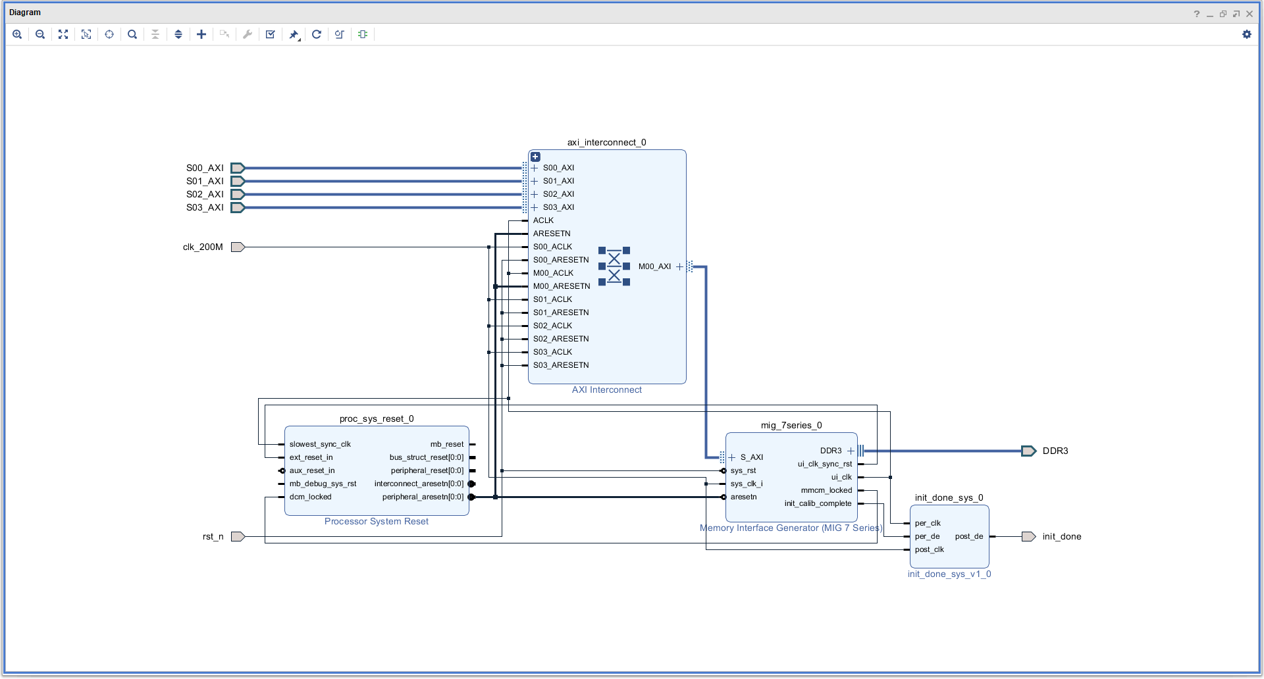Select the peripheral_aresetn[0:0] pin
This screenshot has width=1264, height=679.
423,497
